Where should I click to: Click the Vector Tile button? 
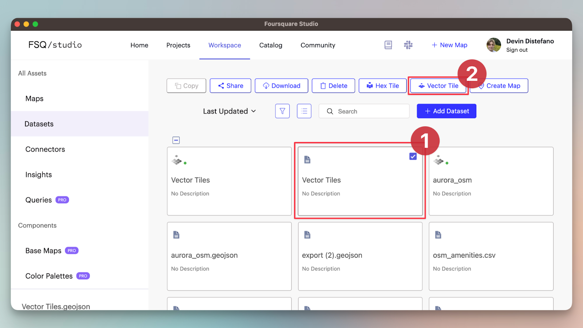438,86
